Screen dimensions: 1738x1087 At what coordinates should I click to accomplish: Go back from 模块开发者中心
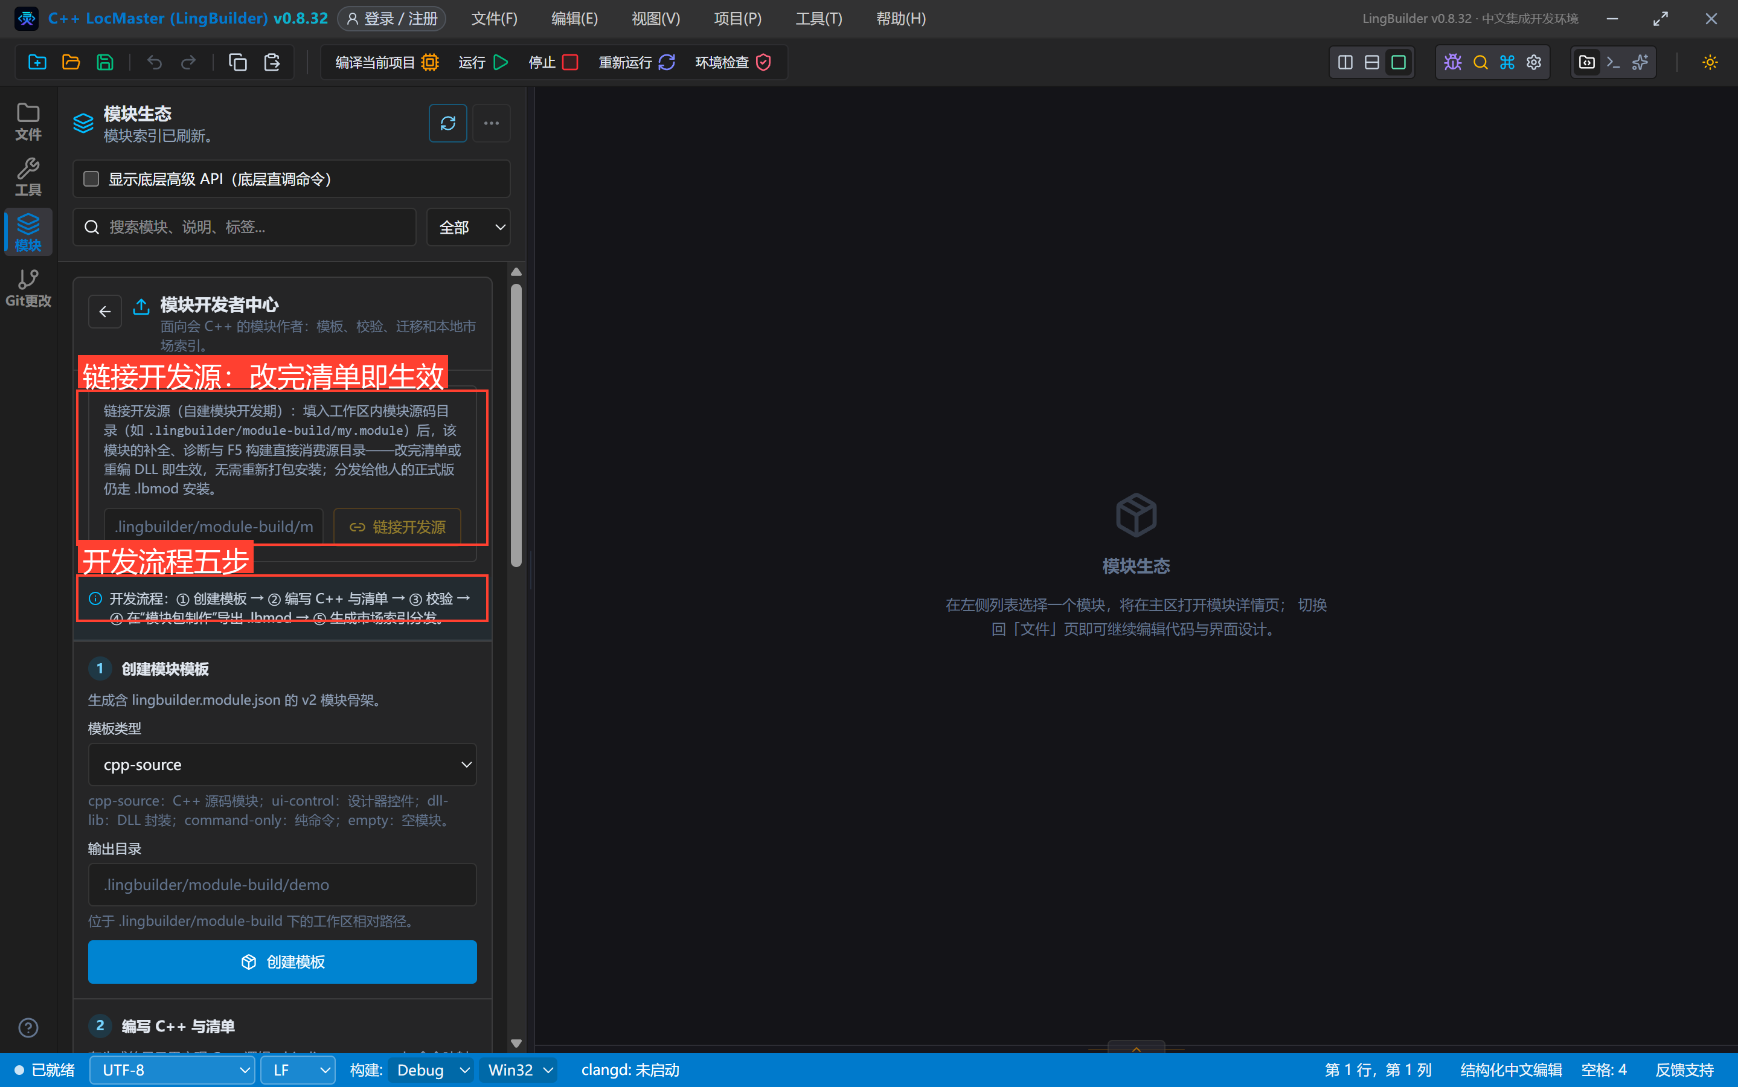tap(105, 312)
